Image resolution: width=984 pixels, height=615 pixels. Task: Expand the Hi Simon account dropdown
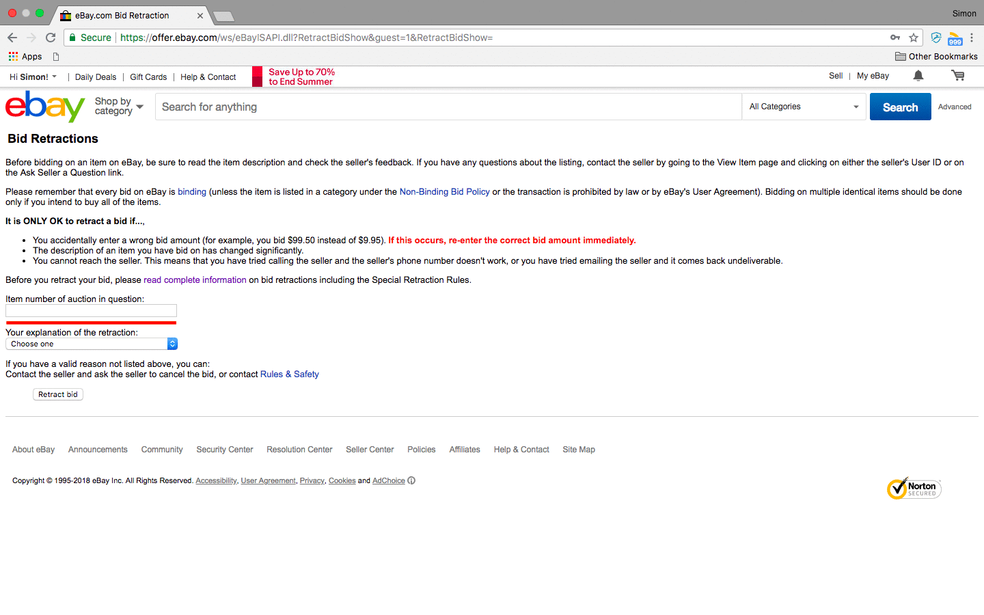33,77
